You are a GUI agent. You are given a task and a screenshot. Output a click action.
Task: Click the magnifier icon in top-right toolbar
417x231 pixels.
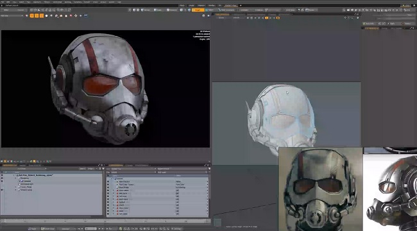344,10
